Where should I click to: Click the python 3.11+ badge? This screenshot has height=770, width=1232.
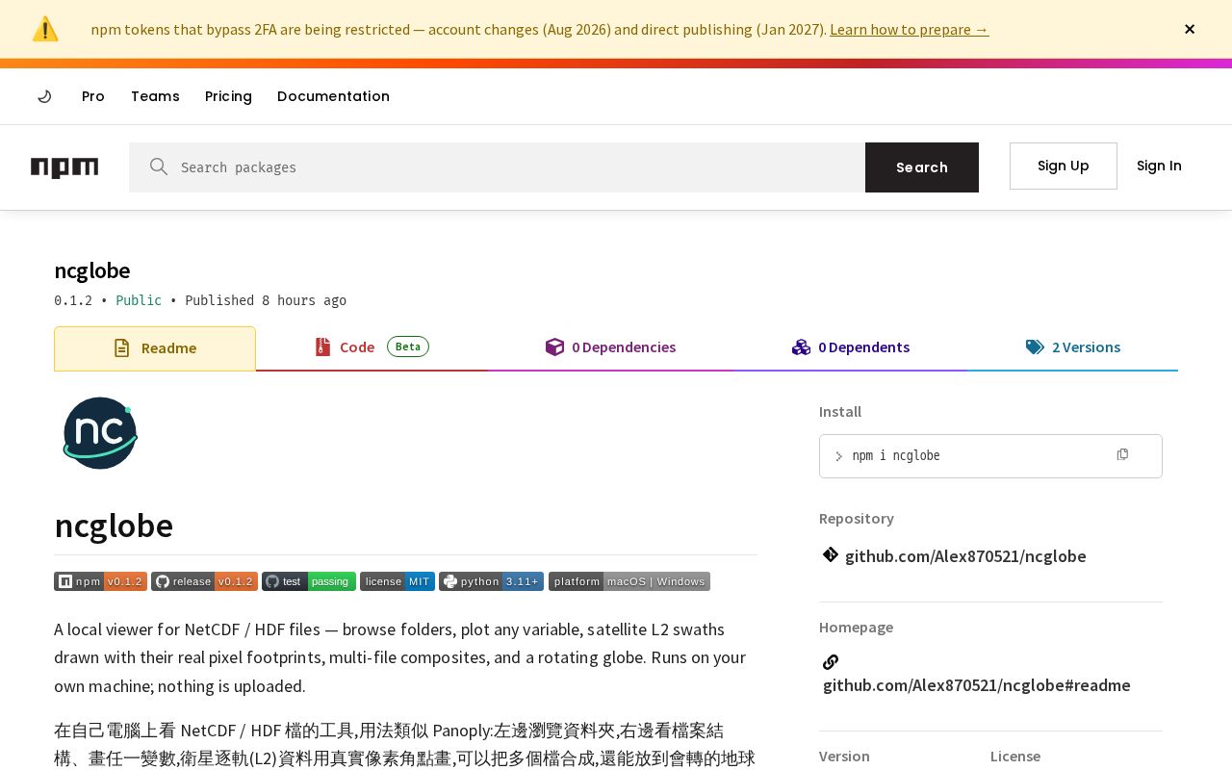pyautogui.click(x=491, y=581)
